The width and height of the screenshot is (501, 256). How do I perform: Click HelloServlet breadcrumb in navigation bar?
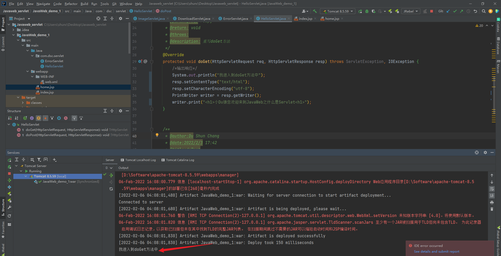click(141, 11)
